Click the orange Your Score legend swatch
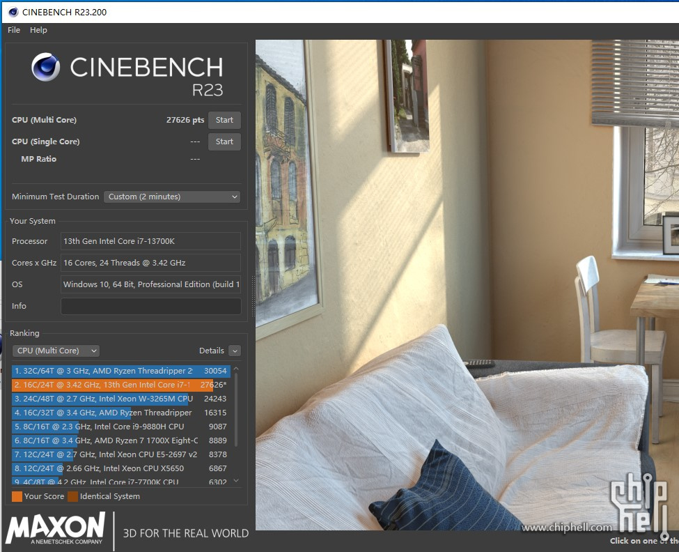Viewport: 679px width, 552px height. pos(17,496)
